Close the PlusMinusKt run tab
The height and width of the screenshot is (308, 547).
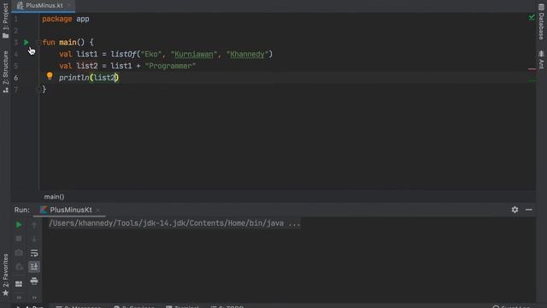pyautogui.click(x=97, y=210)
